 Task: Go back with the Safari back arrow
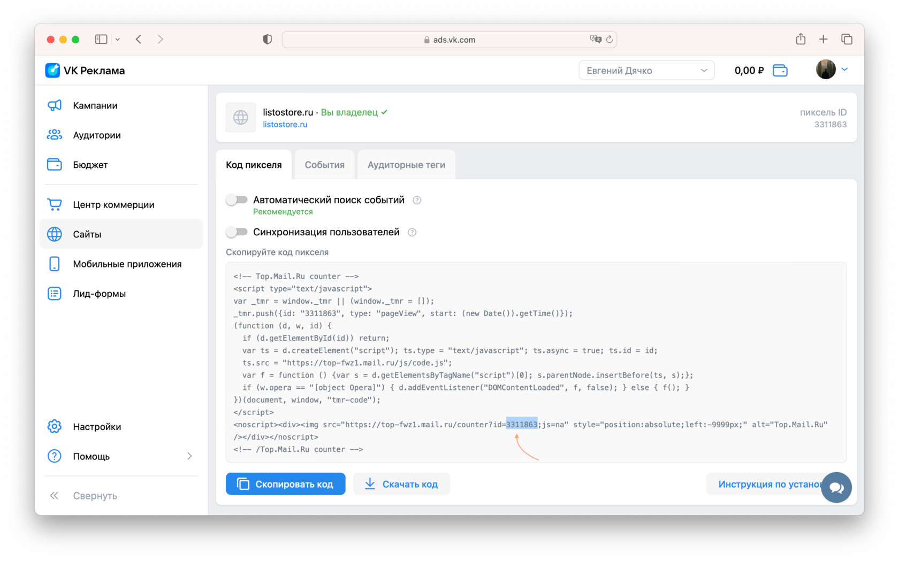pos(139,39)
